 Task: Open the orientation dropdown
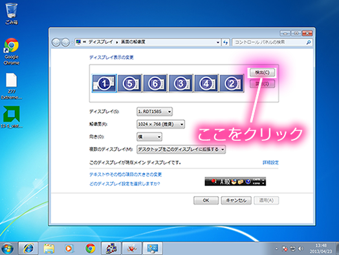(x=149, y=137)
